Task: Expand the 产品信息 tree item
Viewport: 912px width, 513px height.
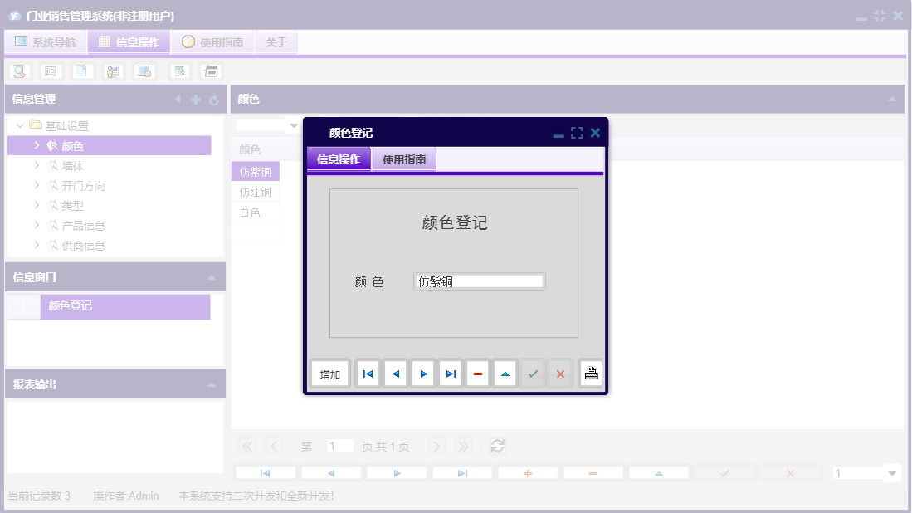Action: pos(37,225)
